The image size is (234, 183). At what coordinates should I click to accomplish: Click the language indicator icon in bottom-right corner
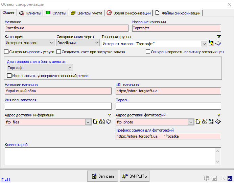point(230,178)
